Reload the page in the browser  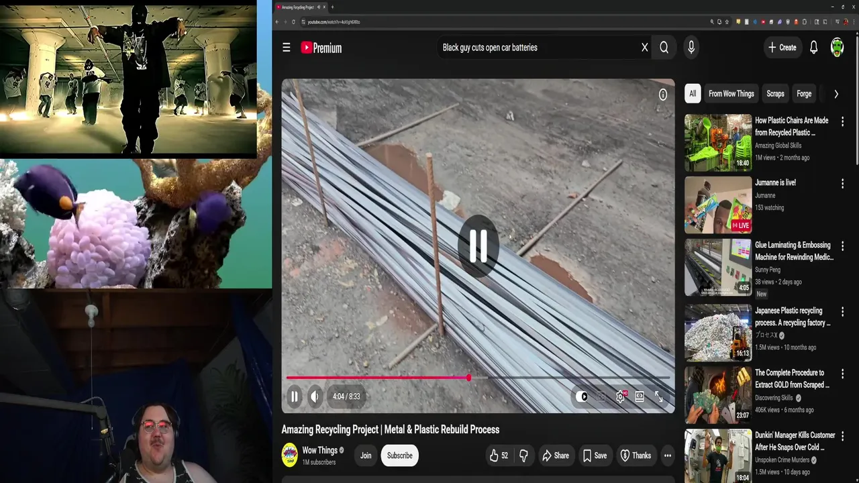click(x=293, y=22)
